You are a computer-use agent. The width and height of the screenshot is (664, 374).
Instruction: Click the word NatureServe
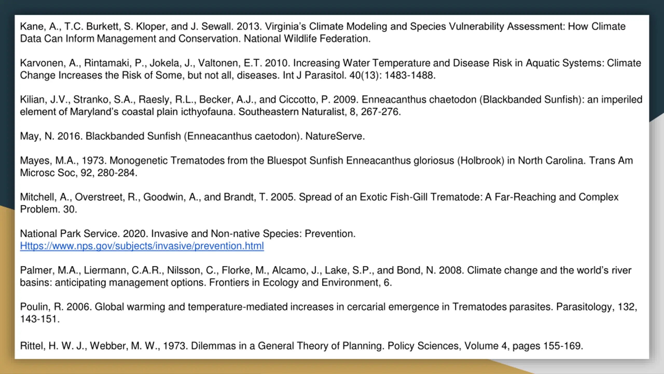point(335,136)
